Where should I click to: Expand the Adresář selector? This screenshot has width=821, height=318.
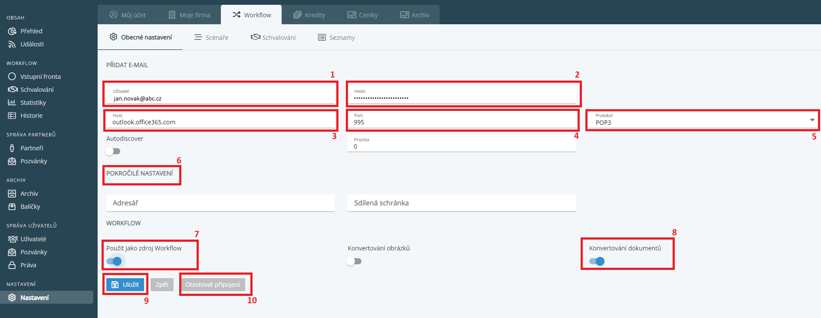click(x=220, y=203)
